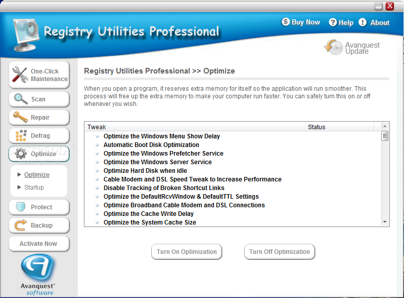This screenshot has height=298, width=404.
Task: Click bullet beside Automatic Boot Disk Optimization
Action: (x=97, y=145)
